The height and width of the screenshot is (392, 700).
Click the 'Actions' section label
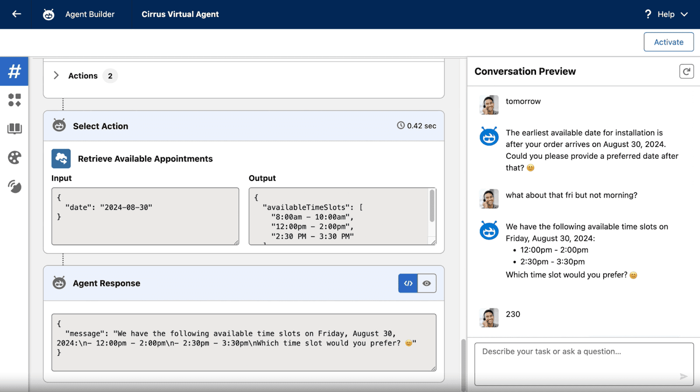pyautogui.click(x=83, y=76)
